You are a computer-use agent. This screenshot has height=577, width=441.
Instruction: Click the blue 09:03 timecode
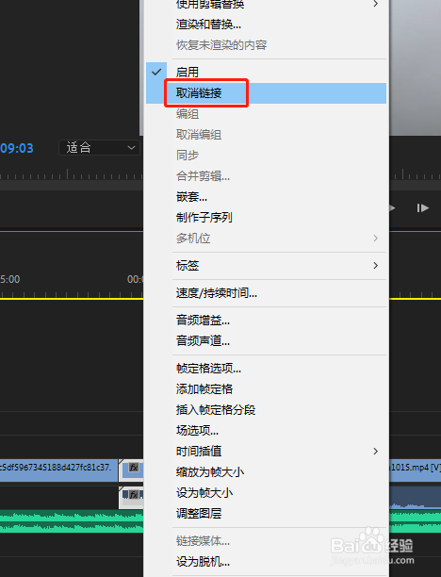17,148
